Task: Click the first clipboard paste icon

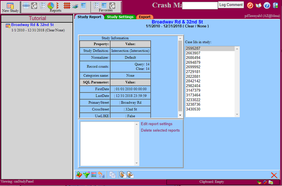Action: click(123, 175)
